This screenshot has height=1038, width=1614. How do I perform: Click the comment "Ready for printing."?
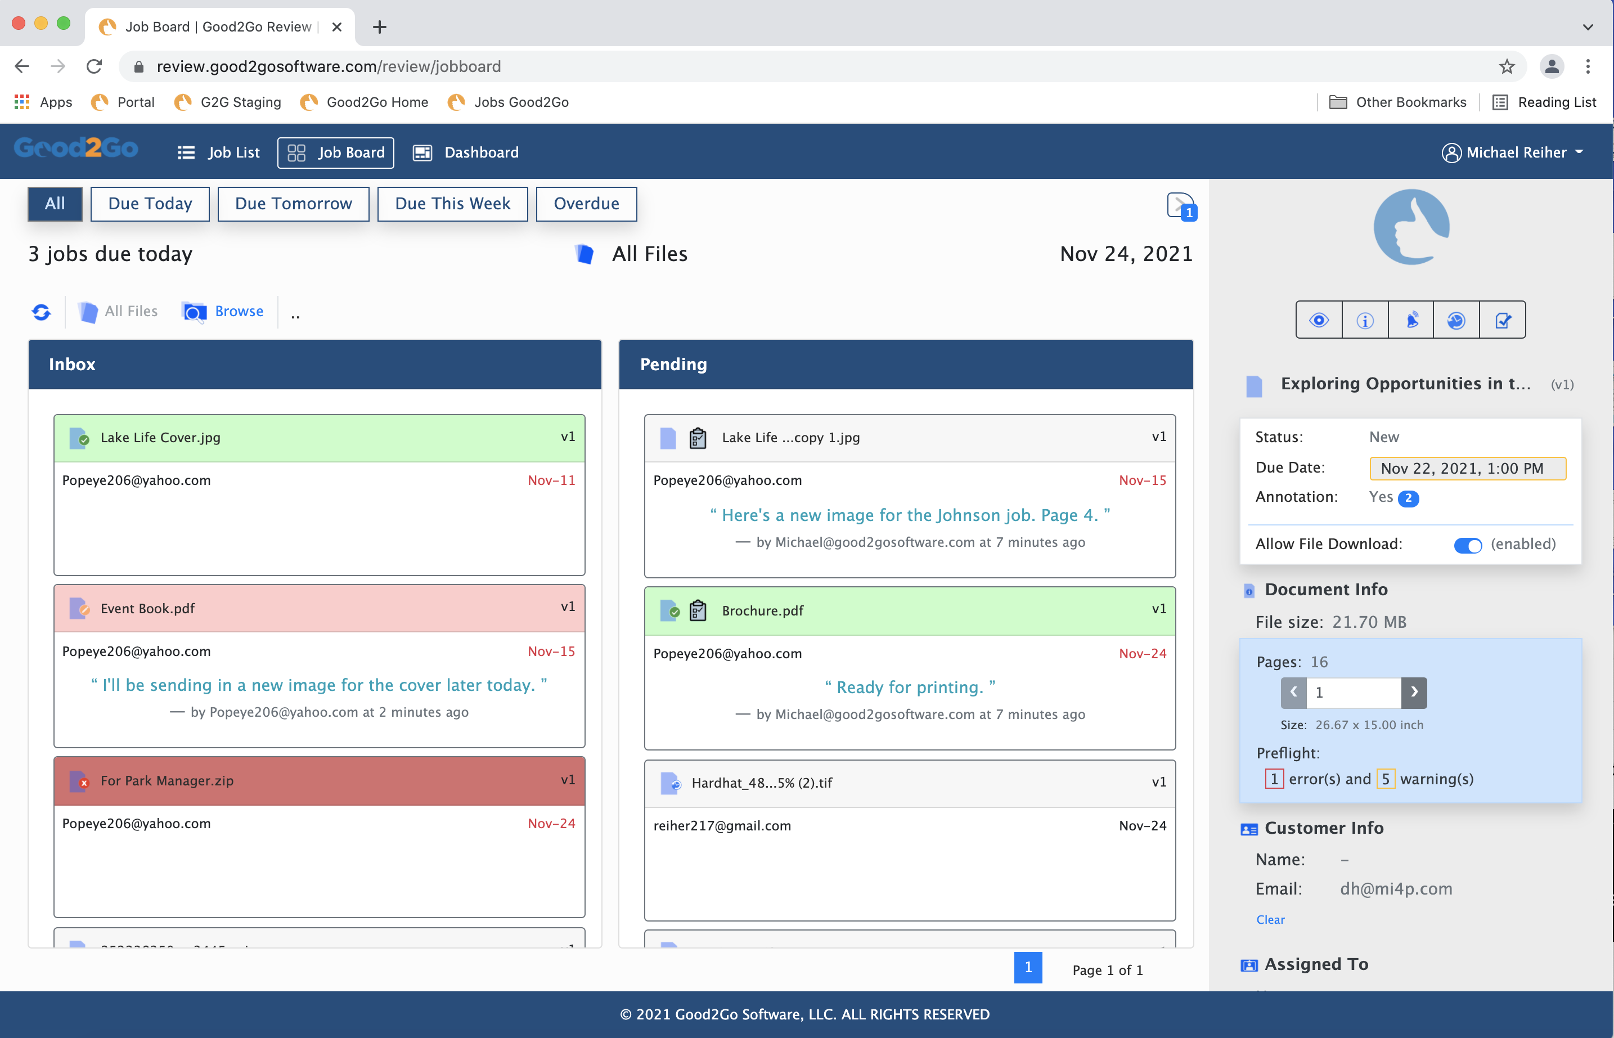pyautogui.click(x=910, y=687)
